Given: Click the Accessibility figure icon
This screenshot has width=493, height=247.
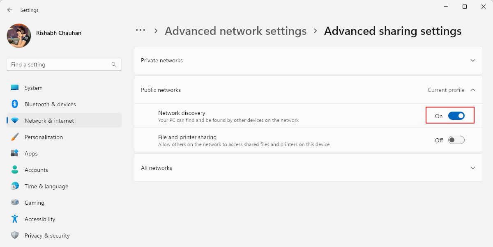Looking at the screenshot, I should 15,219.
